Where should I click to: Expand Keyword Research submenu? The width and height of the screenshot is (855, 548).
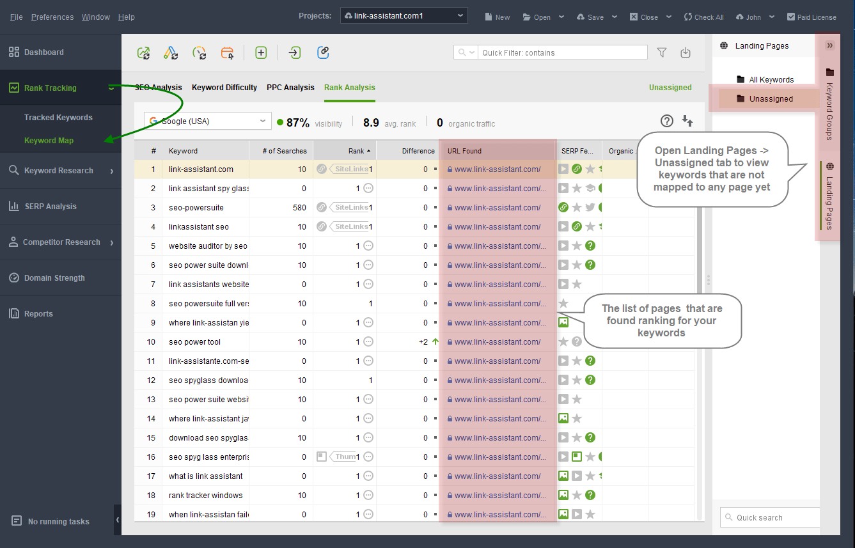coord(112,171)
